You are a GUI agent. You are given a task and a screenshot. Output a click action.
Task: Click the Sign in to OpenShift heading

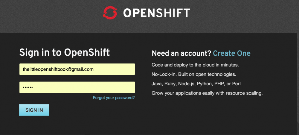(65, 53)
